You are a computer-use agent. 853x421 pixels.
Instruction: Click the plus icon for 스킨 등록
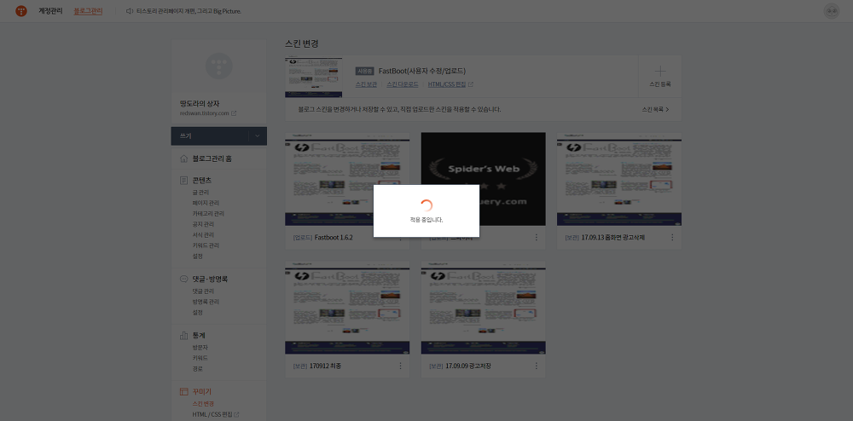point(660,72)
